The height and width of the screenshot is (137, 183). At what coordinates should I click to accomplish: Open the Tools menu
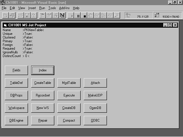(x=52, y=8)
